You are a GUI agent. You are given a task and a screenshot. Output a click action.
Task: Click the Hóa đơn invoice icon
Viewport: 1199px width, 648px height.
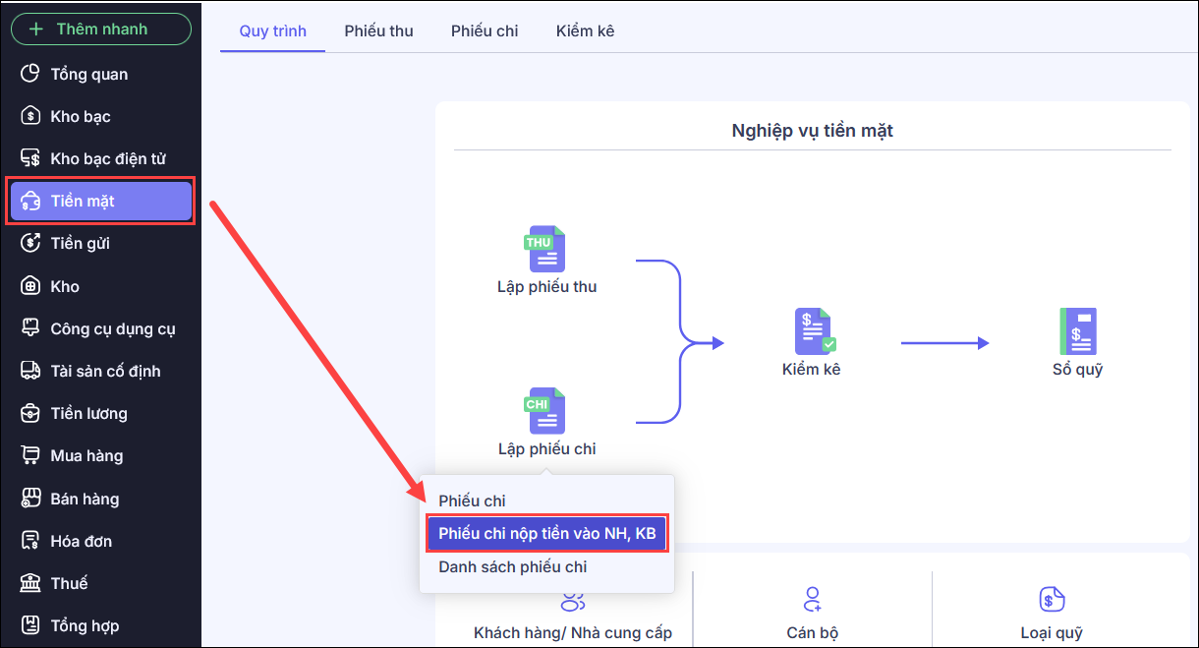[31, 541]
